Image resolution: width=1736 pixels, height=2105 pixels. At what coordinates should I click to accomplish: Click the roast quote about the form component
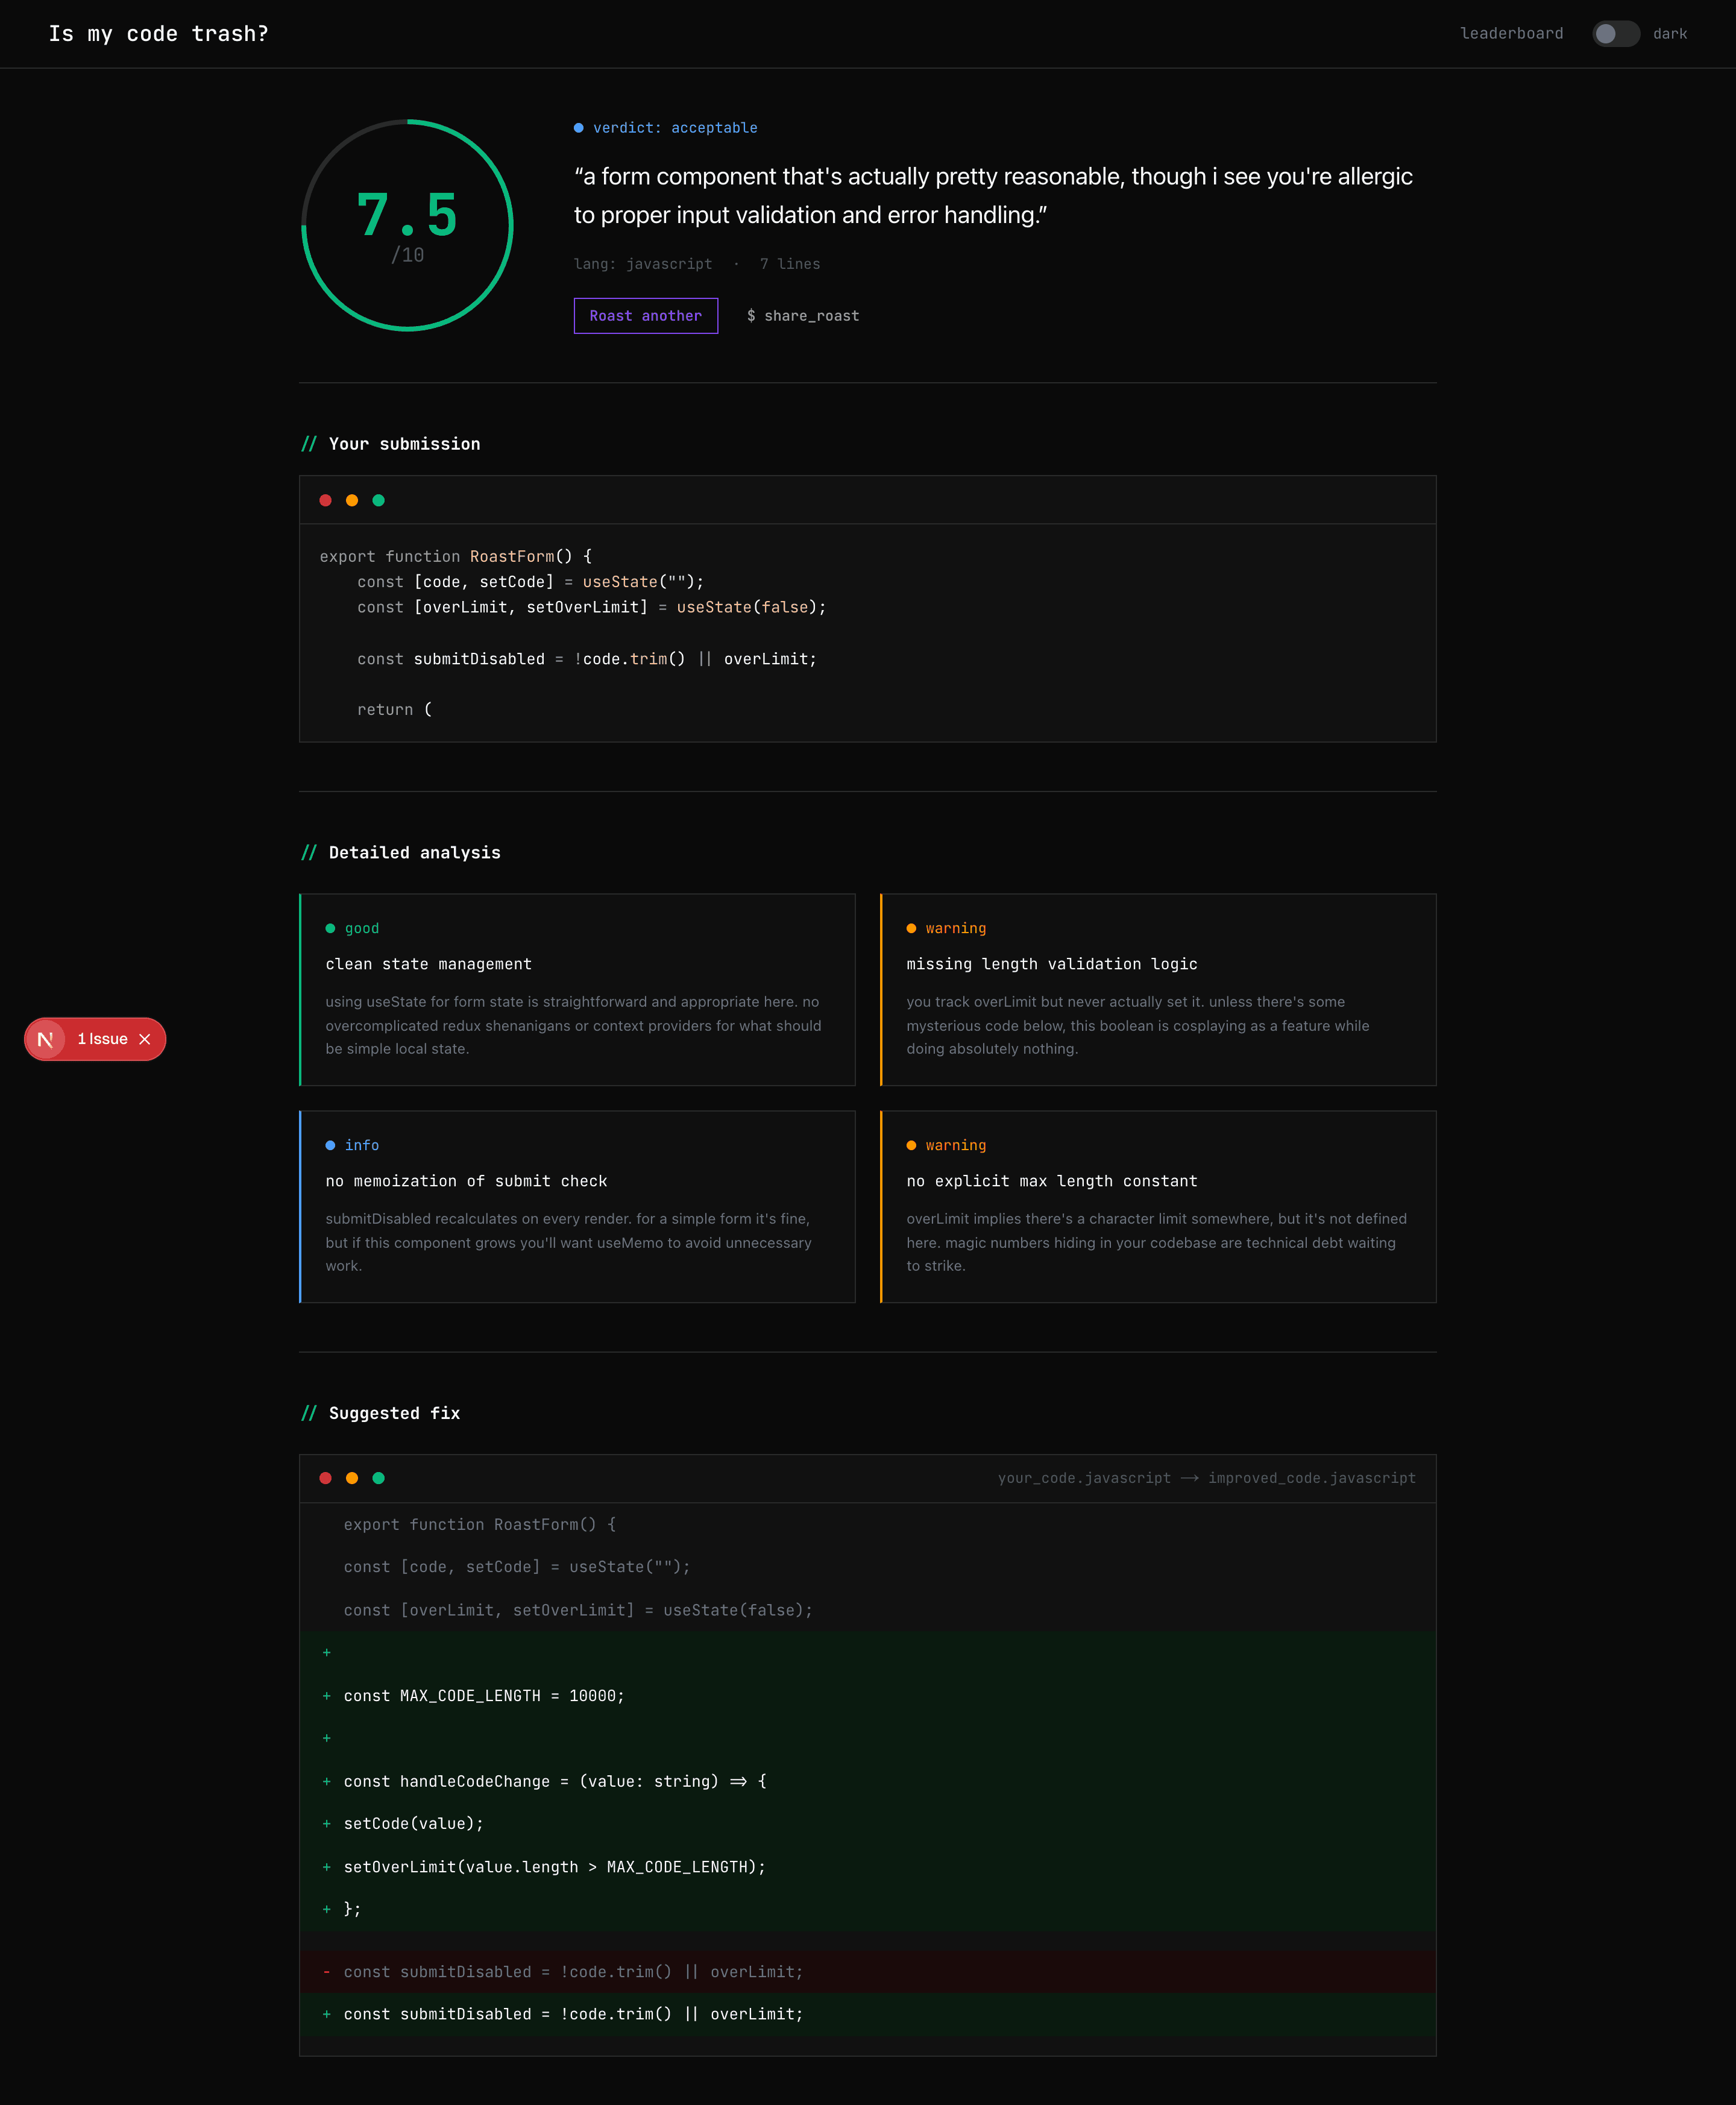[x=993, y=196]
